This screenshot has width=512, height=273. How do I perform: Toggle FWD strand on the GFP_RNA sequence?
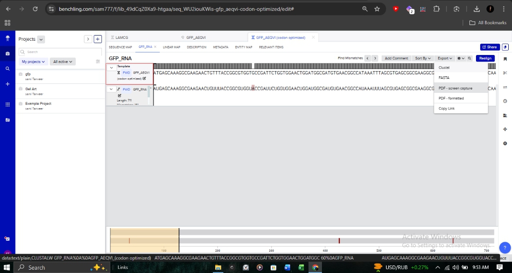click(127, 89)
